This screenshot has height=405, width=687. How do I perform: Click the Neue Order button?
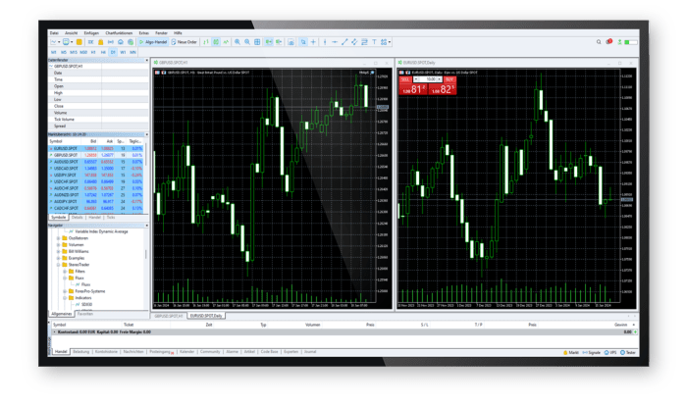coord(185,42)
